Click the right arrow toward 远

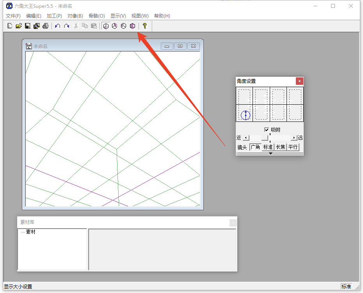click(x=294, y=138)
